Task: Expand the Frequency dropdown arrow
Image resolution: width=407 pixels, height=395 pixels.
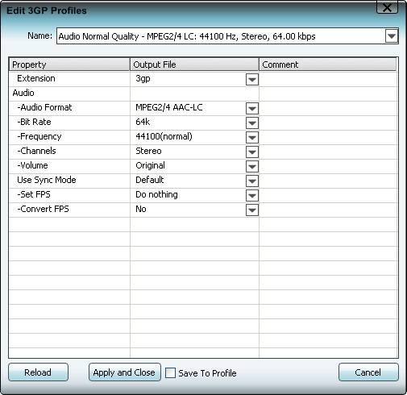Action: [252, 138]
